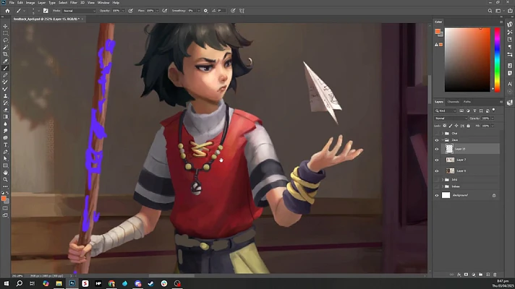Toggle pressure for opacity icon
The height and width of the screenshot is (289, 515).
(131, 11)
